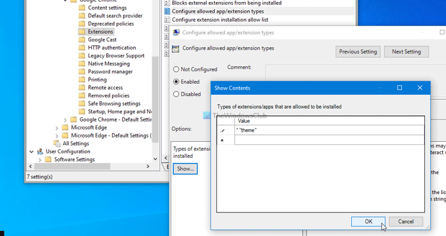The image size is (446, 236).
Task: Click the Next Setting button
Action: (x=406, y=52)
